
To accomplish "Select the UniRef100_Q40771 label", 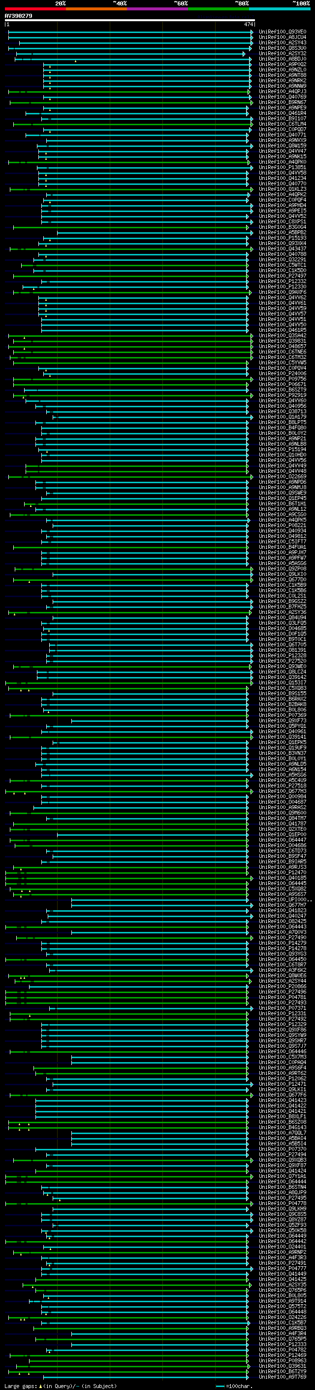I will 282,135.
